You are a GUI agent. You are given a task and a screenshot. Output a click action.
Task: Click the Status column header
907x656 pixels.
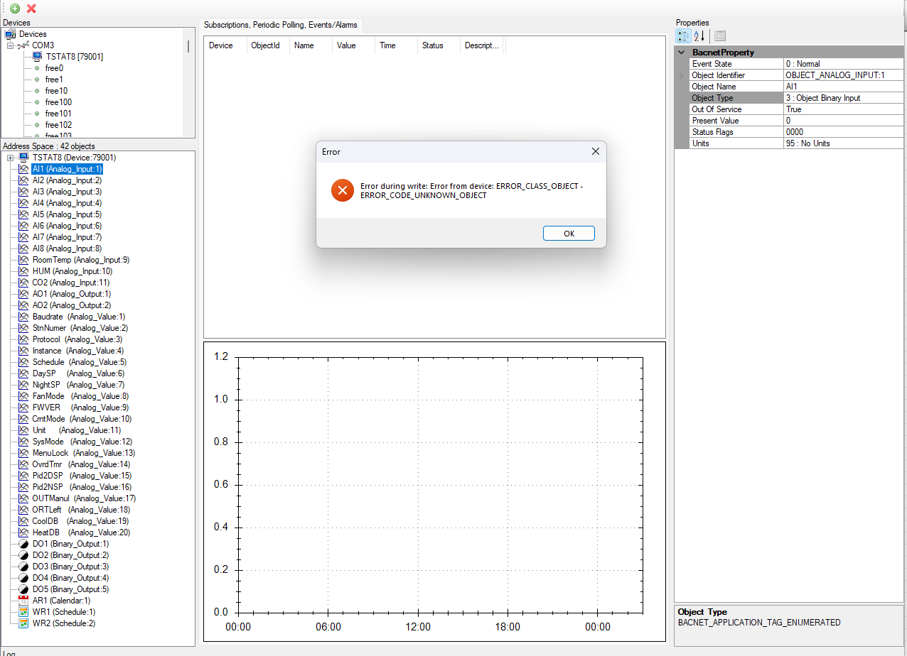(x=433, y=45)
